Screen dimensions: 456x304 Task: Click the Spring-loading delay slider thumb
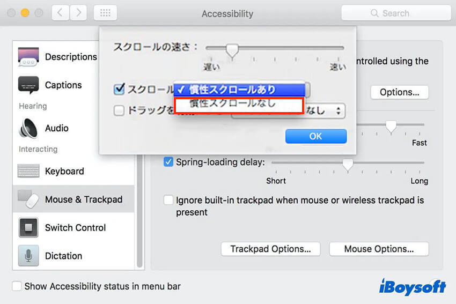point(348,165)
